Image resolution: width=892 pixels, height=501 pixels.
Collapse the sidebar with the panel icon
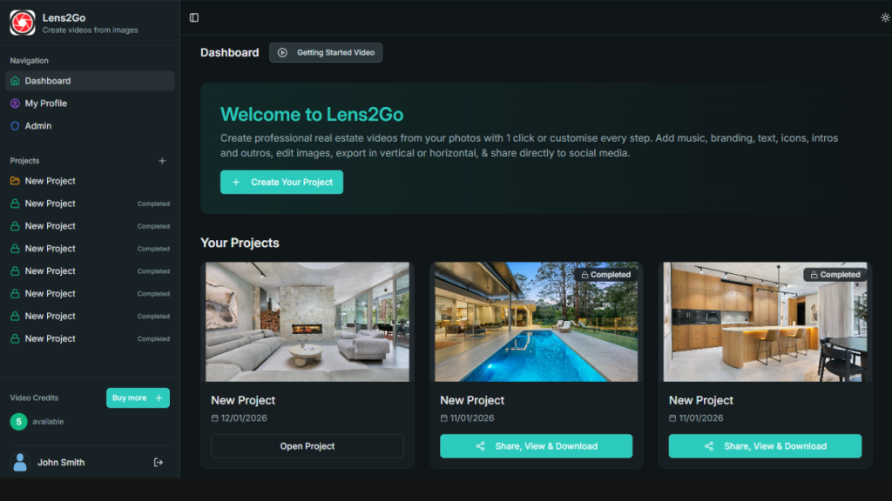[194, 17]
